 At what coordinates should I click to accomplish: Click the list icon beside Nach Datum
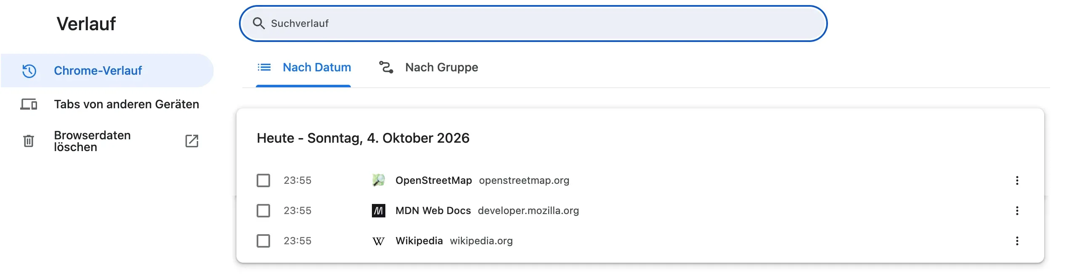(x=264, y=67)
